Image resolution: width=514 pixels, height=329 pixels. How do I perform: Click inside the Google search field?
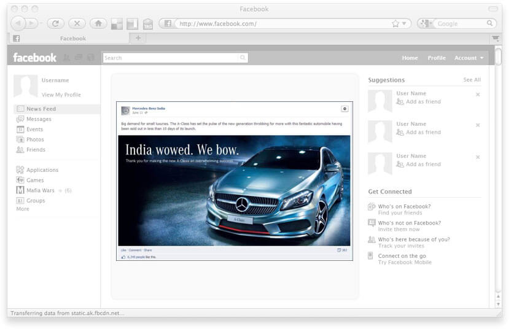pyautogui.click(x=461, y=23)
